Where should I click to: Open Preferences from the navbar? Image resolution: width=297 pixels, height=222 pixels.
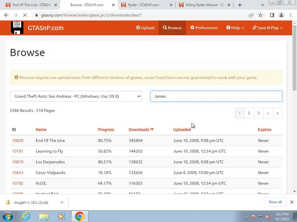(x=204, y=28)
